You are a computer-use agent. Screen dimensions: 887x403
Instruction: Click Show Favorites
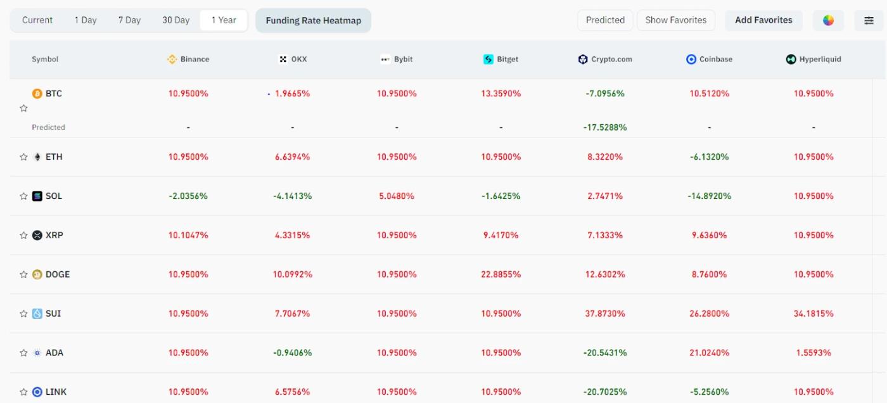tap(676, 20)
